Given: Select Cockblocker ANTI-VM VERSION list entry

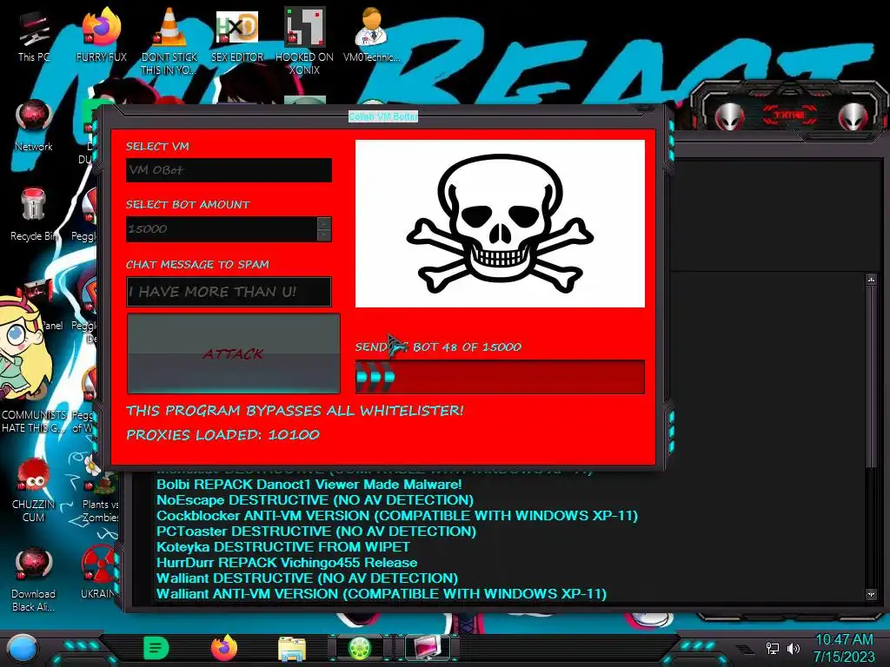Looking at the screenshot, I should click(x=397, y=516).
